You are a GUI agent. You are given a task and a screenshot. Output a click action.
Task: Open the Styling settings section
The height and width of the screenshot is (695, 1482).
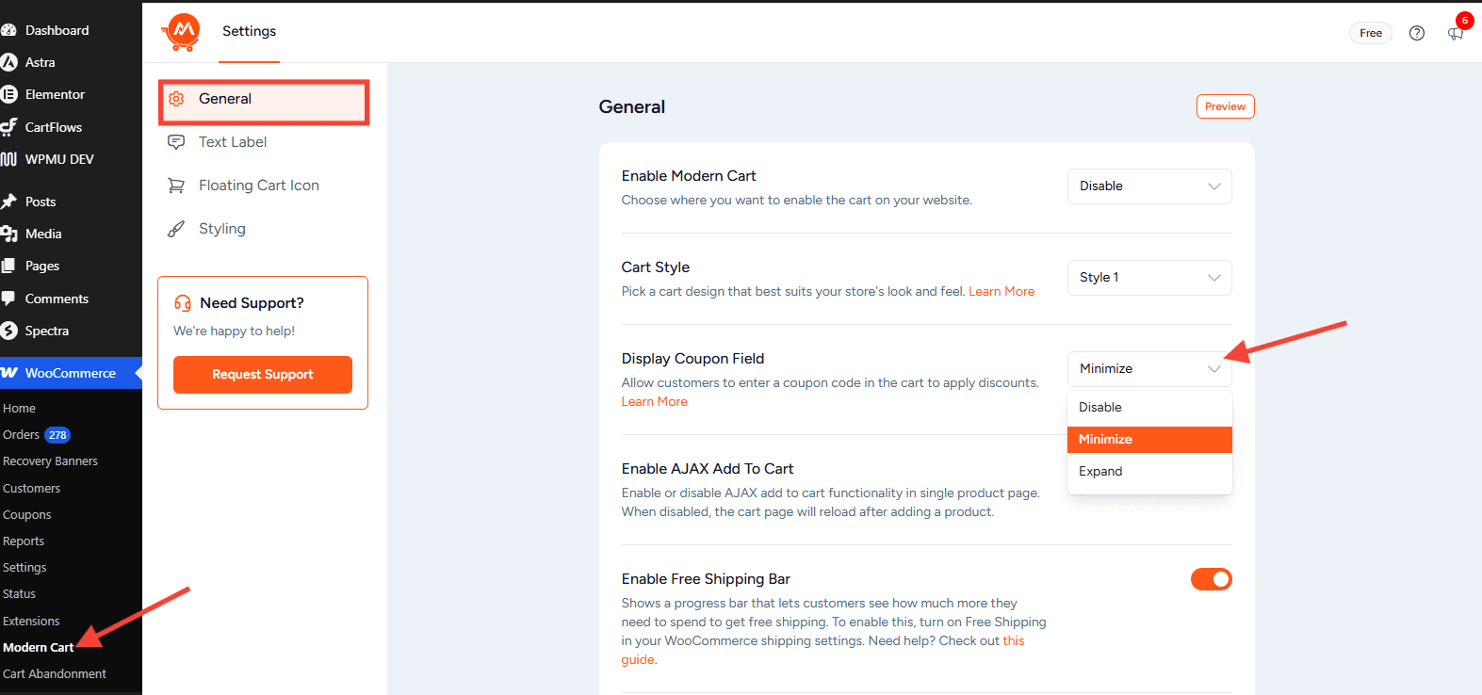tap(222, 229)
